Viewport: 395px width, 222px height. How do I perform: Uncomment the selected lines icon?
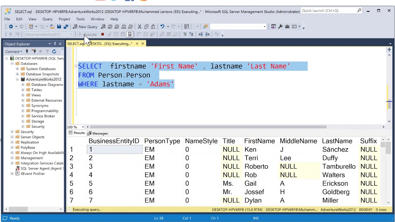(191, 34)
